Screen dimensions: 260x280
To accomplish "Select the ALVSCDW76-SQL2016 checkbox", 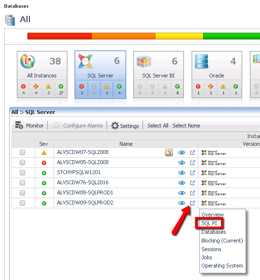I will [x=22, y=183].
